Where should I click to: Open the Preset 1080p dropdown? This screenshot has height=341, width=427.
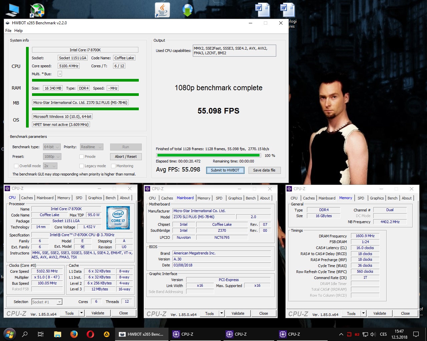tap(52, 157)
